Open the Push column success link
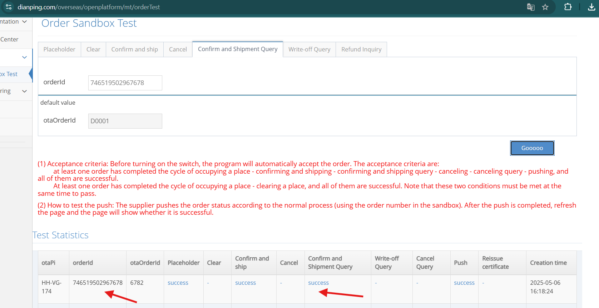The image size is (599, 308). pos(464,283)
